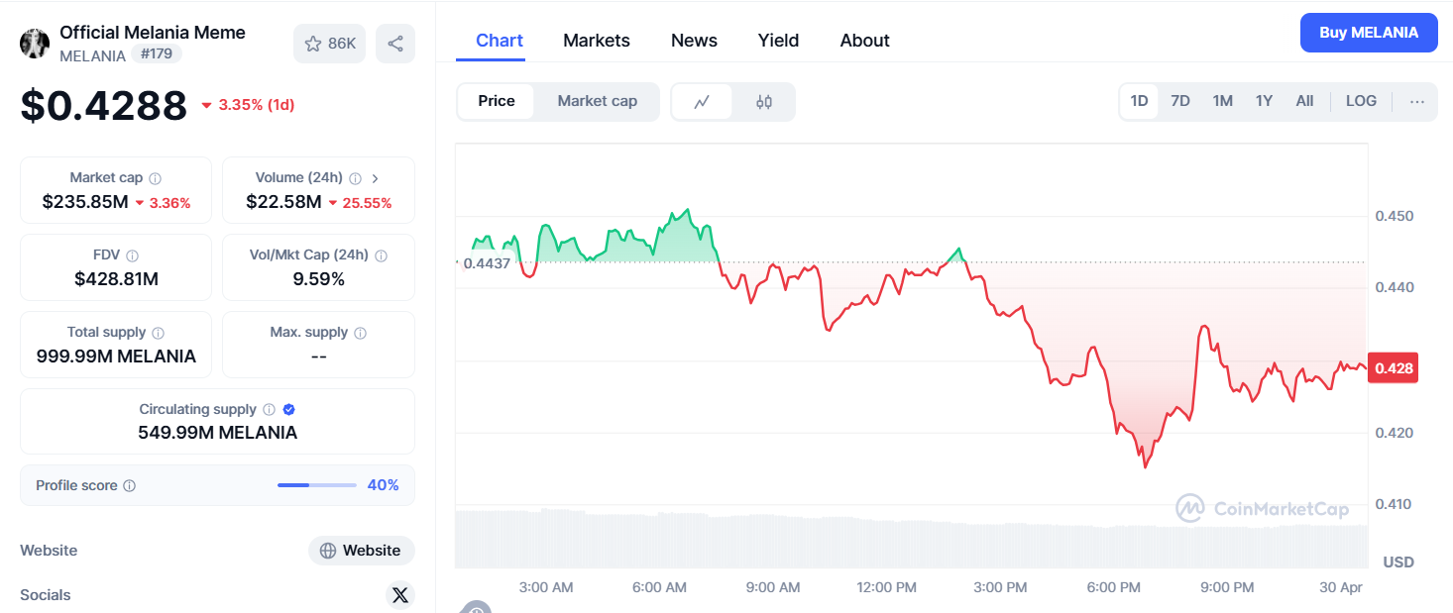Click the $235.85M market cap value
The height and width of the screenshot is (613, 1453).
coord(85,202)
